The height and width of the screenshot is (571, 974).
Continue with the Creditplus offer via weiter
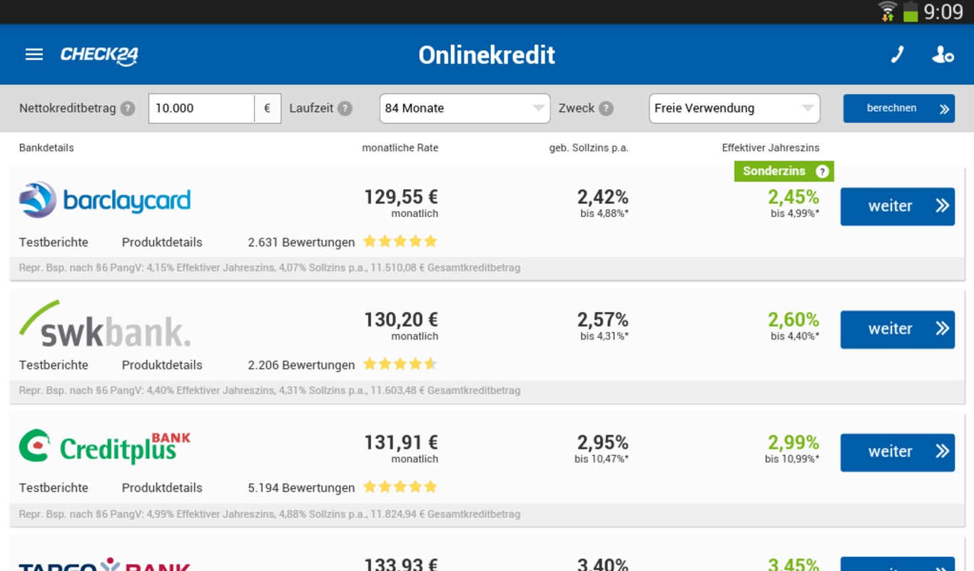point(898,452)
